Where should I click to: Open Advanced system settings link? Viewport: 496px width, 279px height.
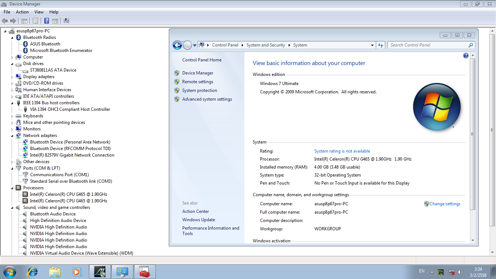coord(207,99)
